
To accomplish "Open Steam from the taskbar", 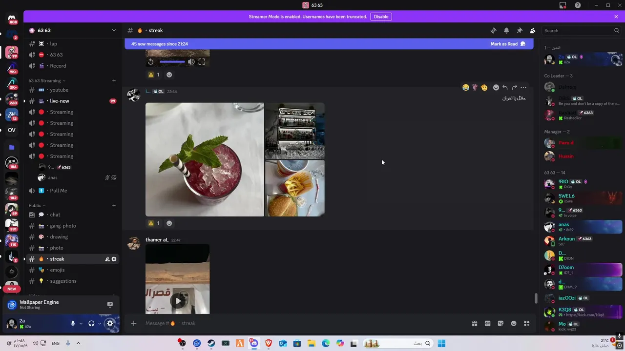I will (211, 343).
